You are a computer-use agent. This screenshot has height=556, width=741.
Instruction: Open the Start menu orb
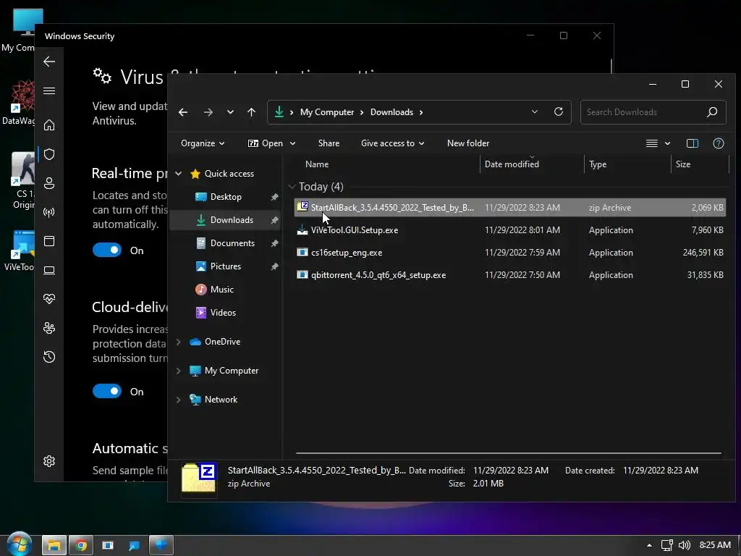(19, 544)
